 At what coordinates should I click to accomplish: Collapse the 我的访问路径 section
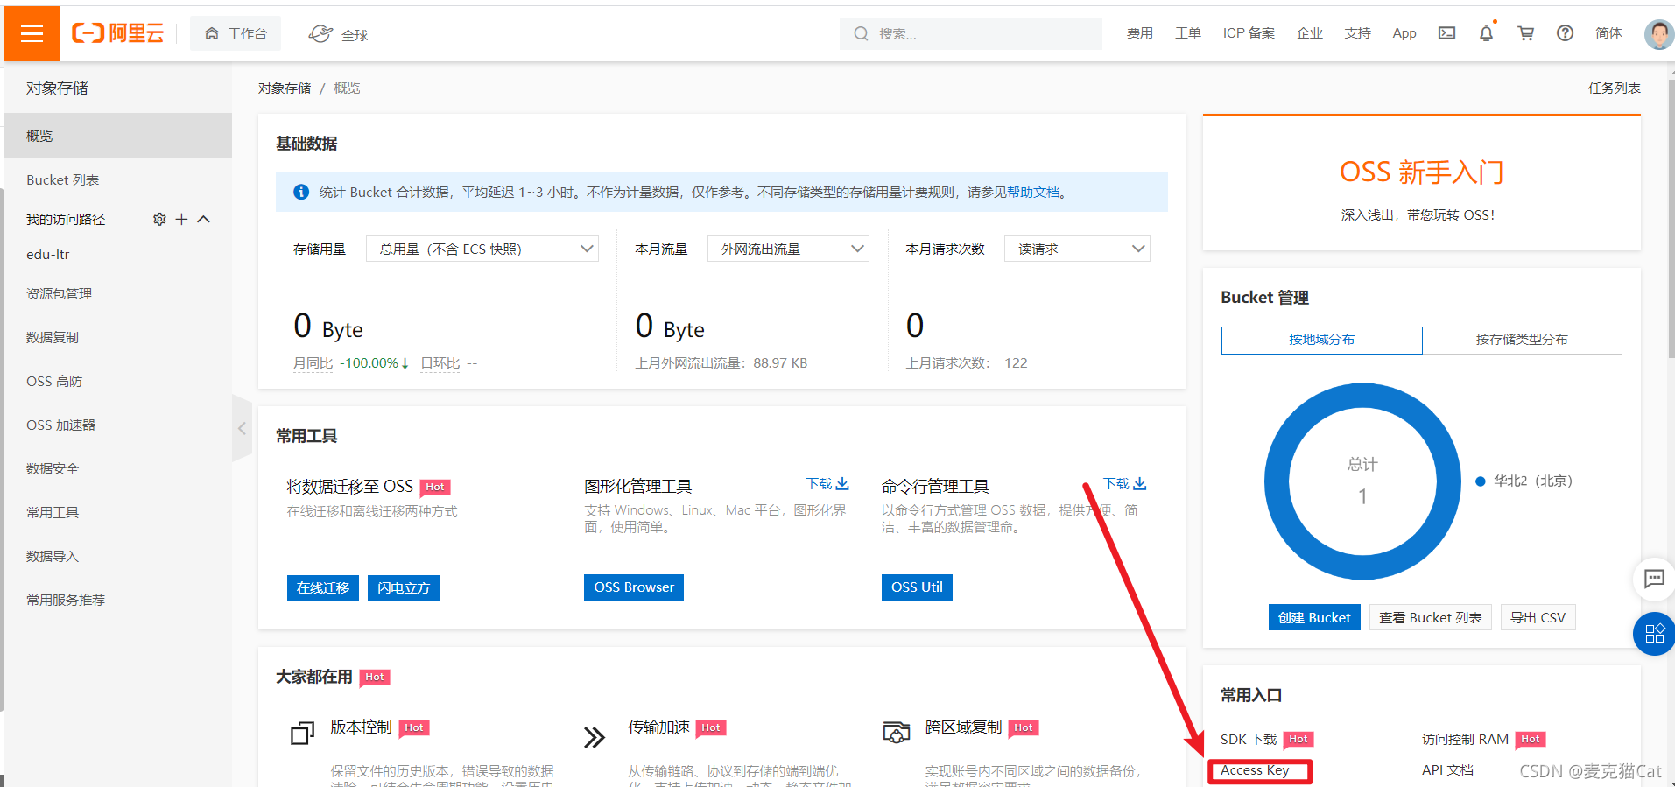point(204,219)
